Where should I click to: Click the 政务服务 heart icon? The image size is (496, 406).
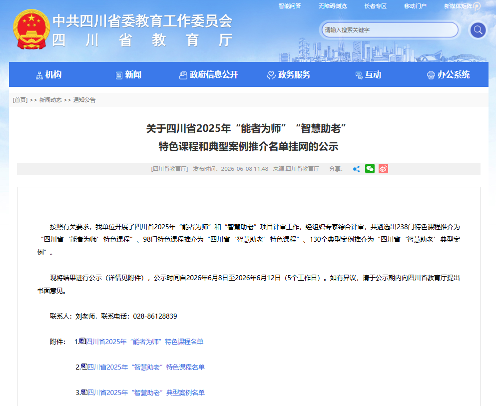click(x=271, y=75)
